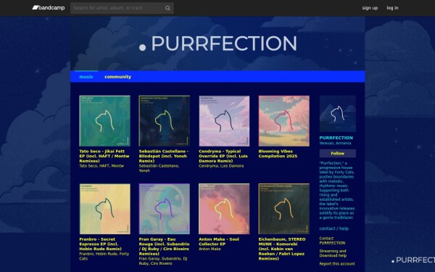This screenshot has height=272, width=435.
Task: Open Cendryma Typical Override EP cover art
Action: point(224,120)
